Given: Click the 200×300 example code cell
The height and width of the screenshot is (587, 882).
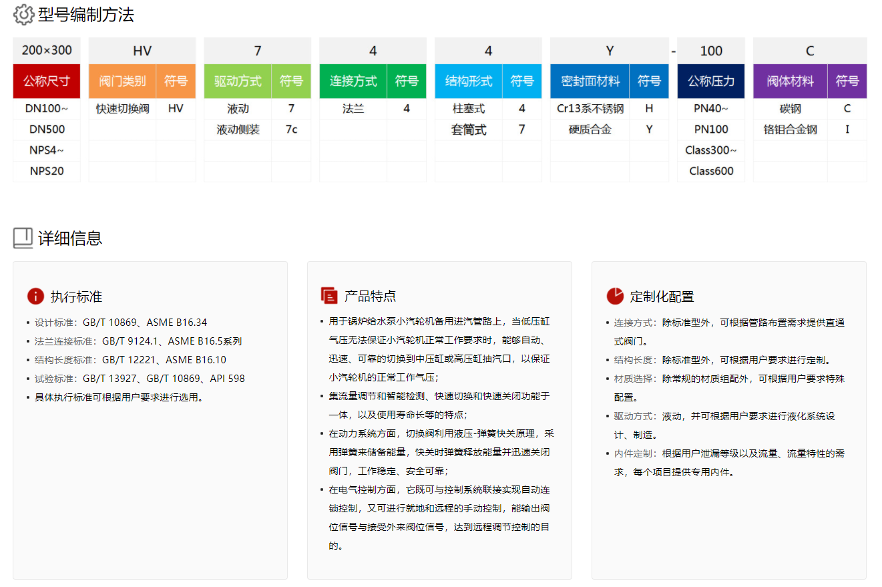Looking at the screenshot, I should [x=47, y=51].
